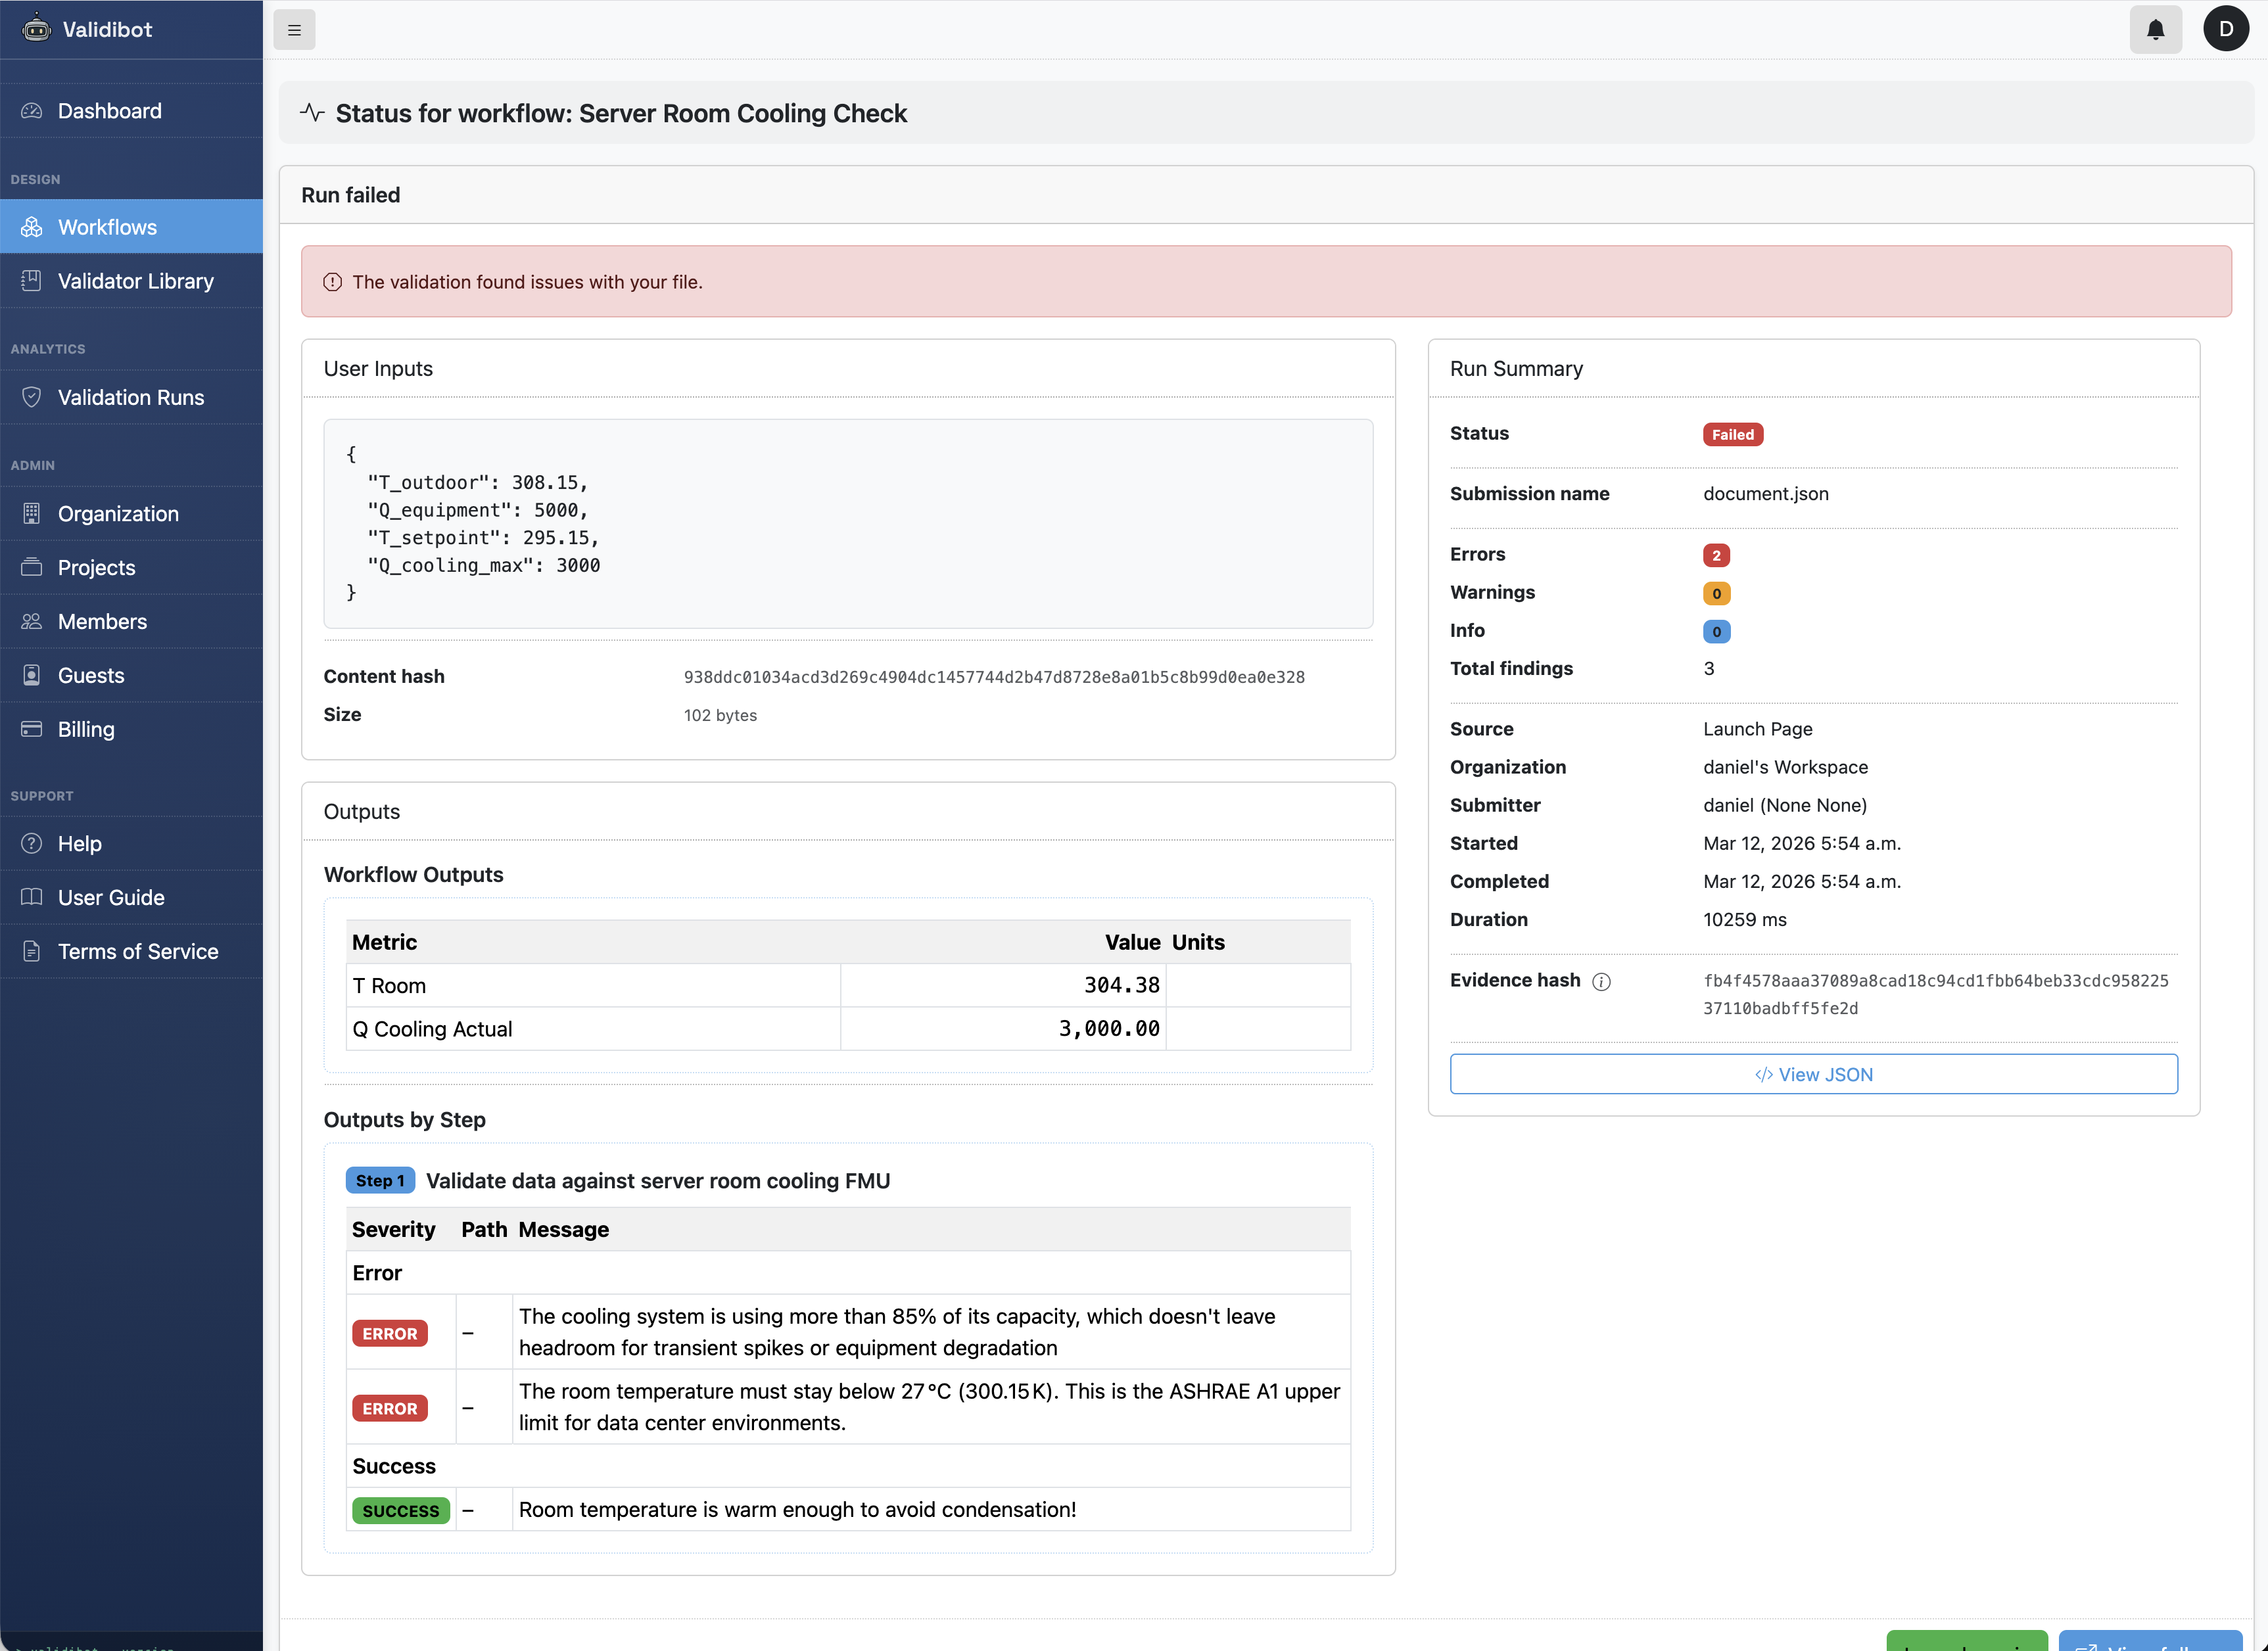2268x1651 pixels.
Task: Open the Projects page
Action: coord(96,567)
